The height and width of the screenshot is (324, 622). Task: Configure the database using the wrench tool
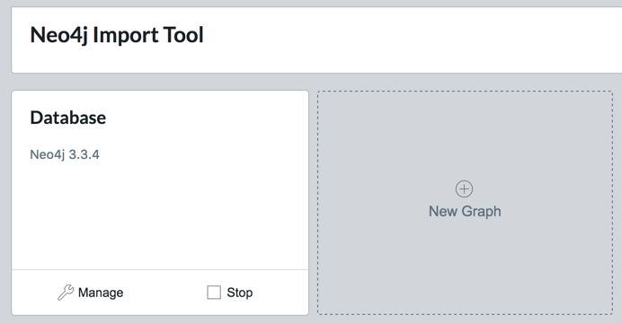click(66, 293)
